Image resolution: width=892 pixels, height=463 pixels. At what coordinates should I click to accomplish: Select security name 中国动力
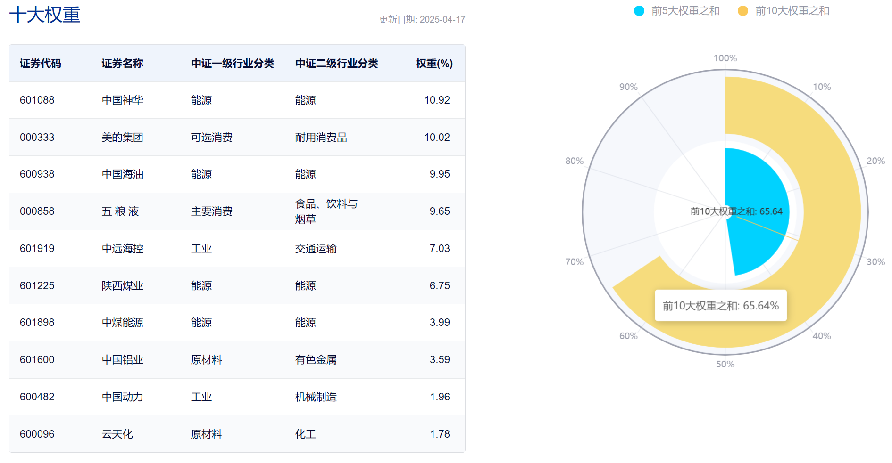tap(123, 397)
